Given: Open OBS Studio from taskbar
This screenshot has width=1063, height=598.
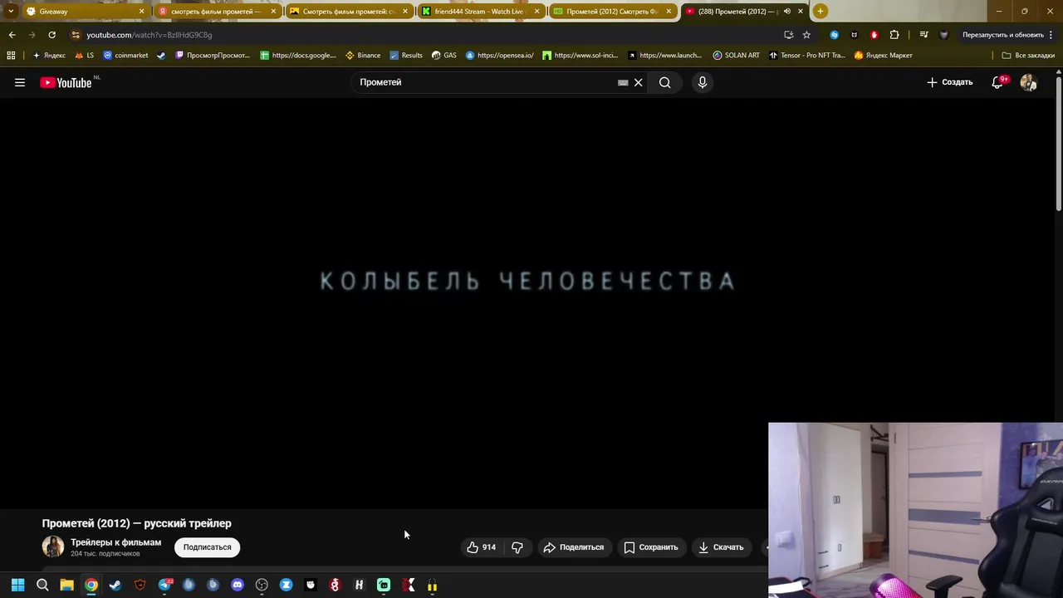Looking at the screenshot, I should (x=262, y=586).
